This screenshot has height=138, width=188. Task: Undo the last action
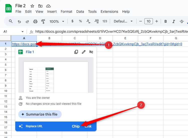click(x=19, y=21)
